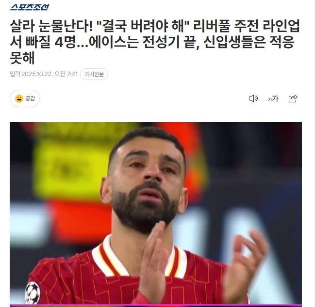
Task: Click the 공감 text label
Action: click(30, 98)
